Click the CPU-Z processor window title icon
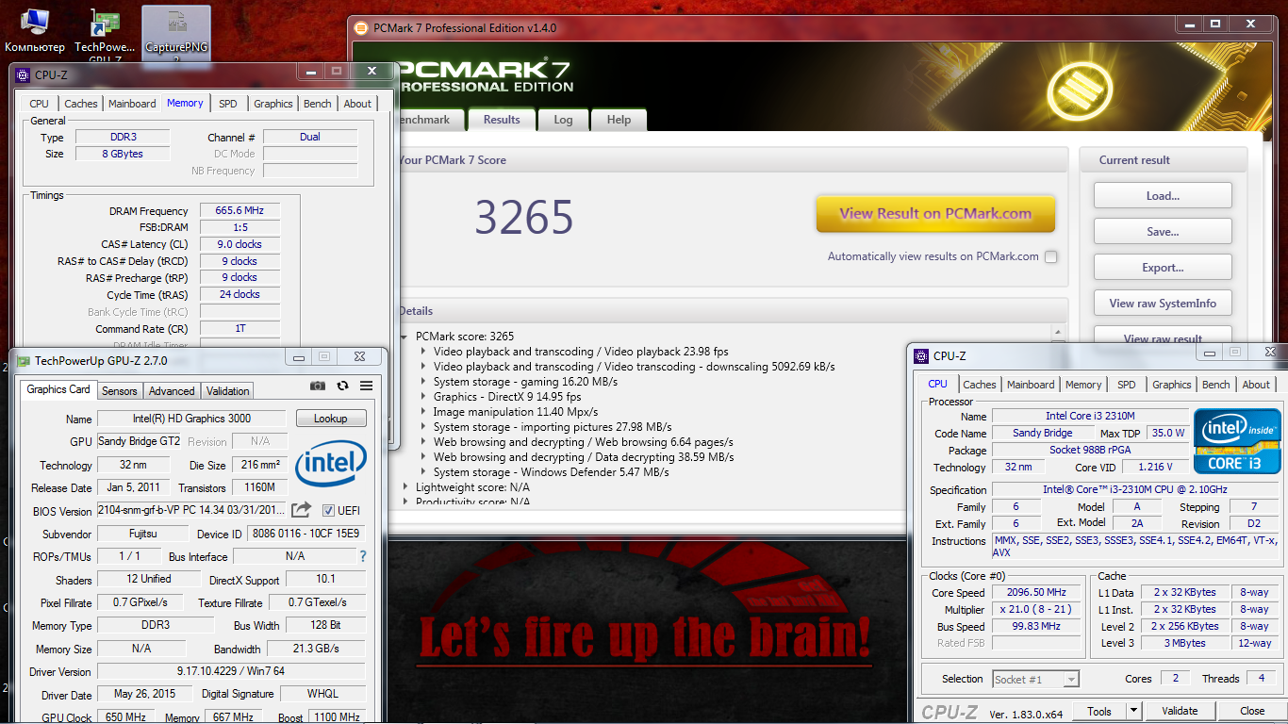This screenshot has height=724, width=1288. [x=920, y=355]
